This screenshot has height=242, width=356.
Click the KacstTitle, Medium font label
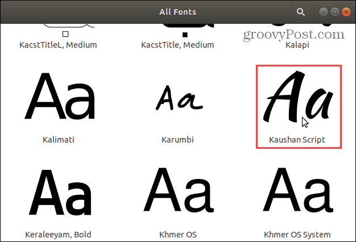(177, 45)
